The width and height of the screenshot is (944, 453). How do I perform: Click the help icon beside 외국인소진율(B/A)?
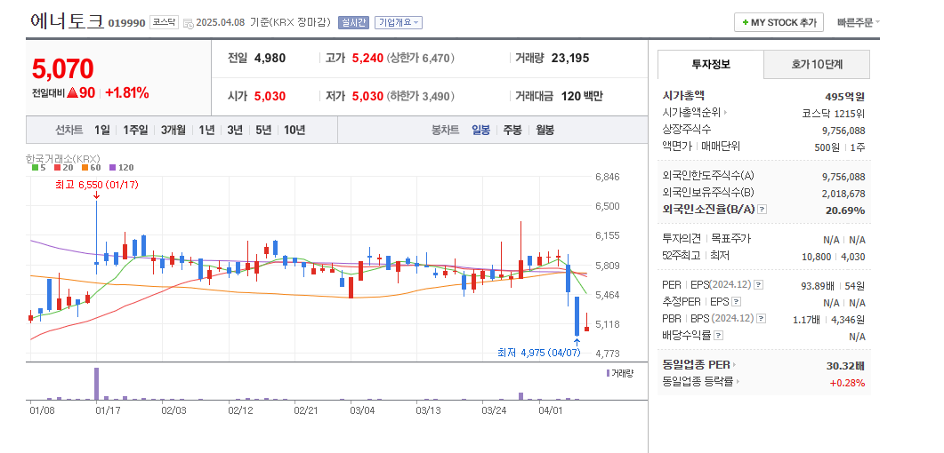point(762,210)
